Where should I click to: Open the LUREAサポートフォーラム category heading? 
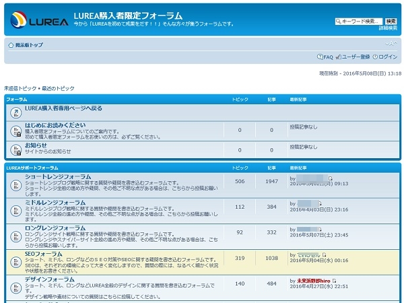coord(32,168)
